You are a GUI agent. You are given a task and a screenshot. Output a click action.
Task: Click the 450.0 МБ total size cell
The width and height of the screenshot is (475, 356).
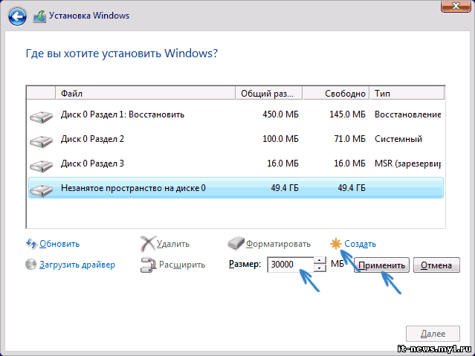(280, 114)
